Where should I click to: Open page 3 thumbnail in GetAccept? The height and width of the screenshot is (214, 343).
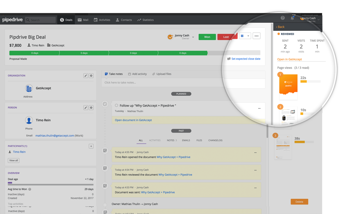point(283,147)
